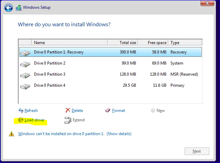This screenshot has height=163, width=220.
Task: Click the 58.0 MB free space cell
Action: pyautogui.click(x=159, y=52)
